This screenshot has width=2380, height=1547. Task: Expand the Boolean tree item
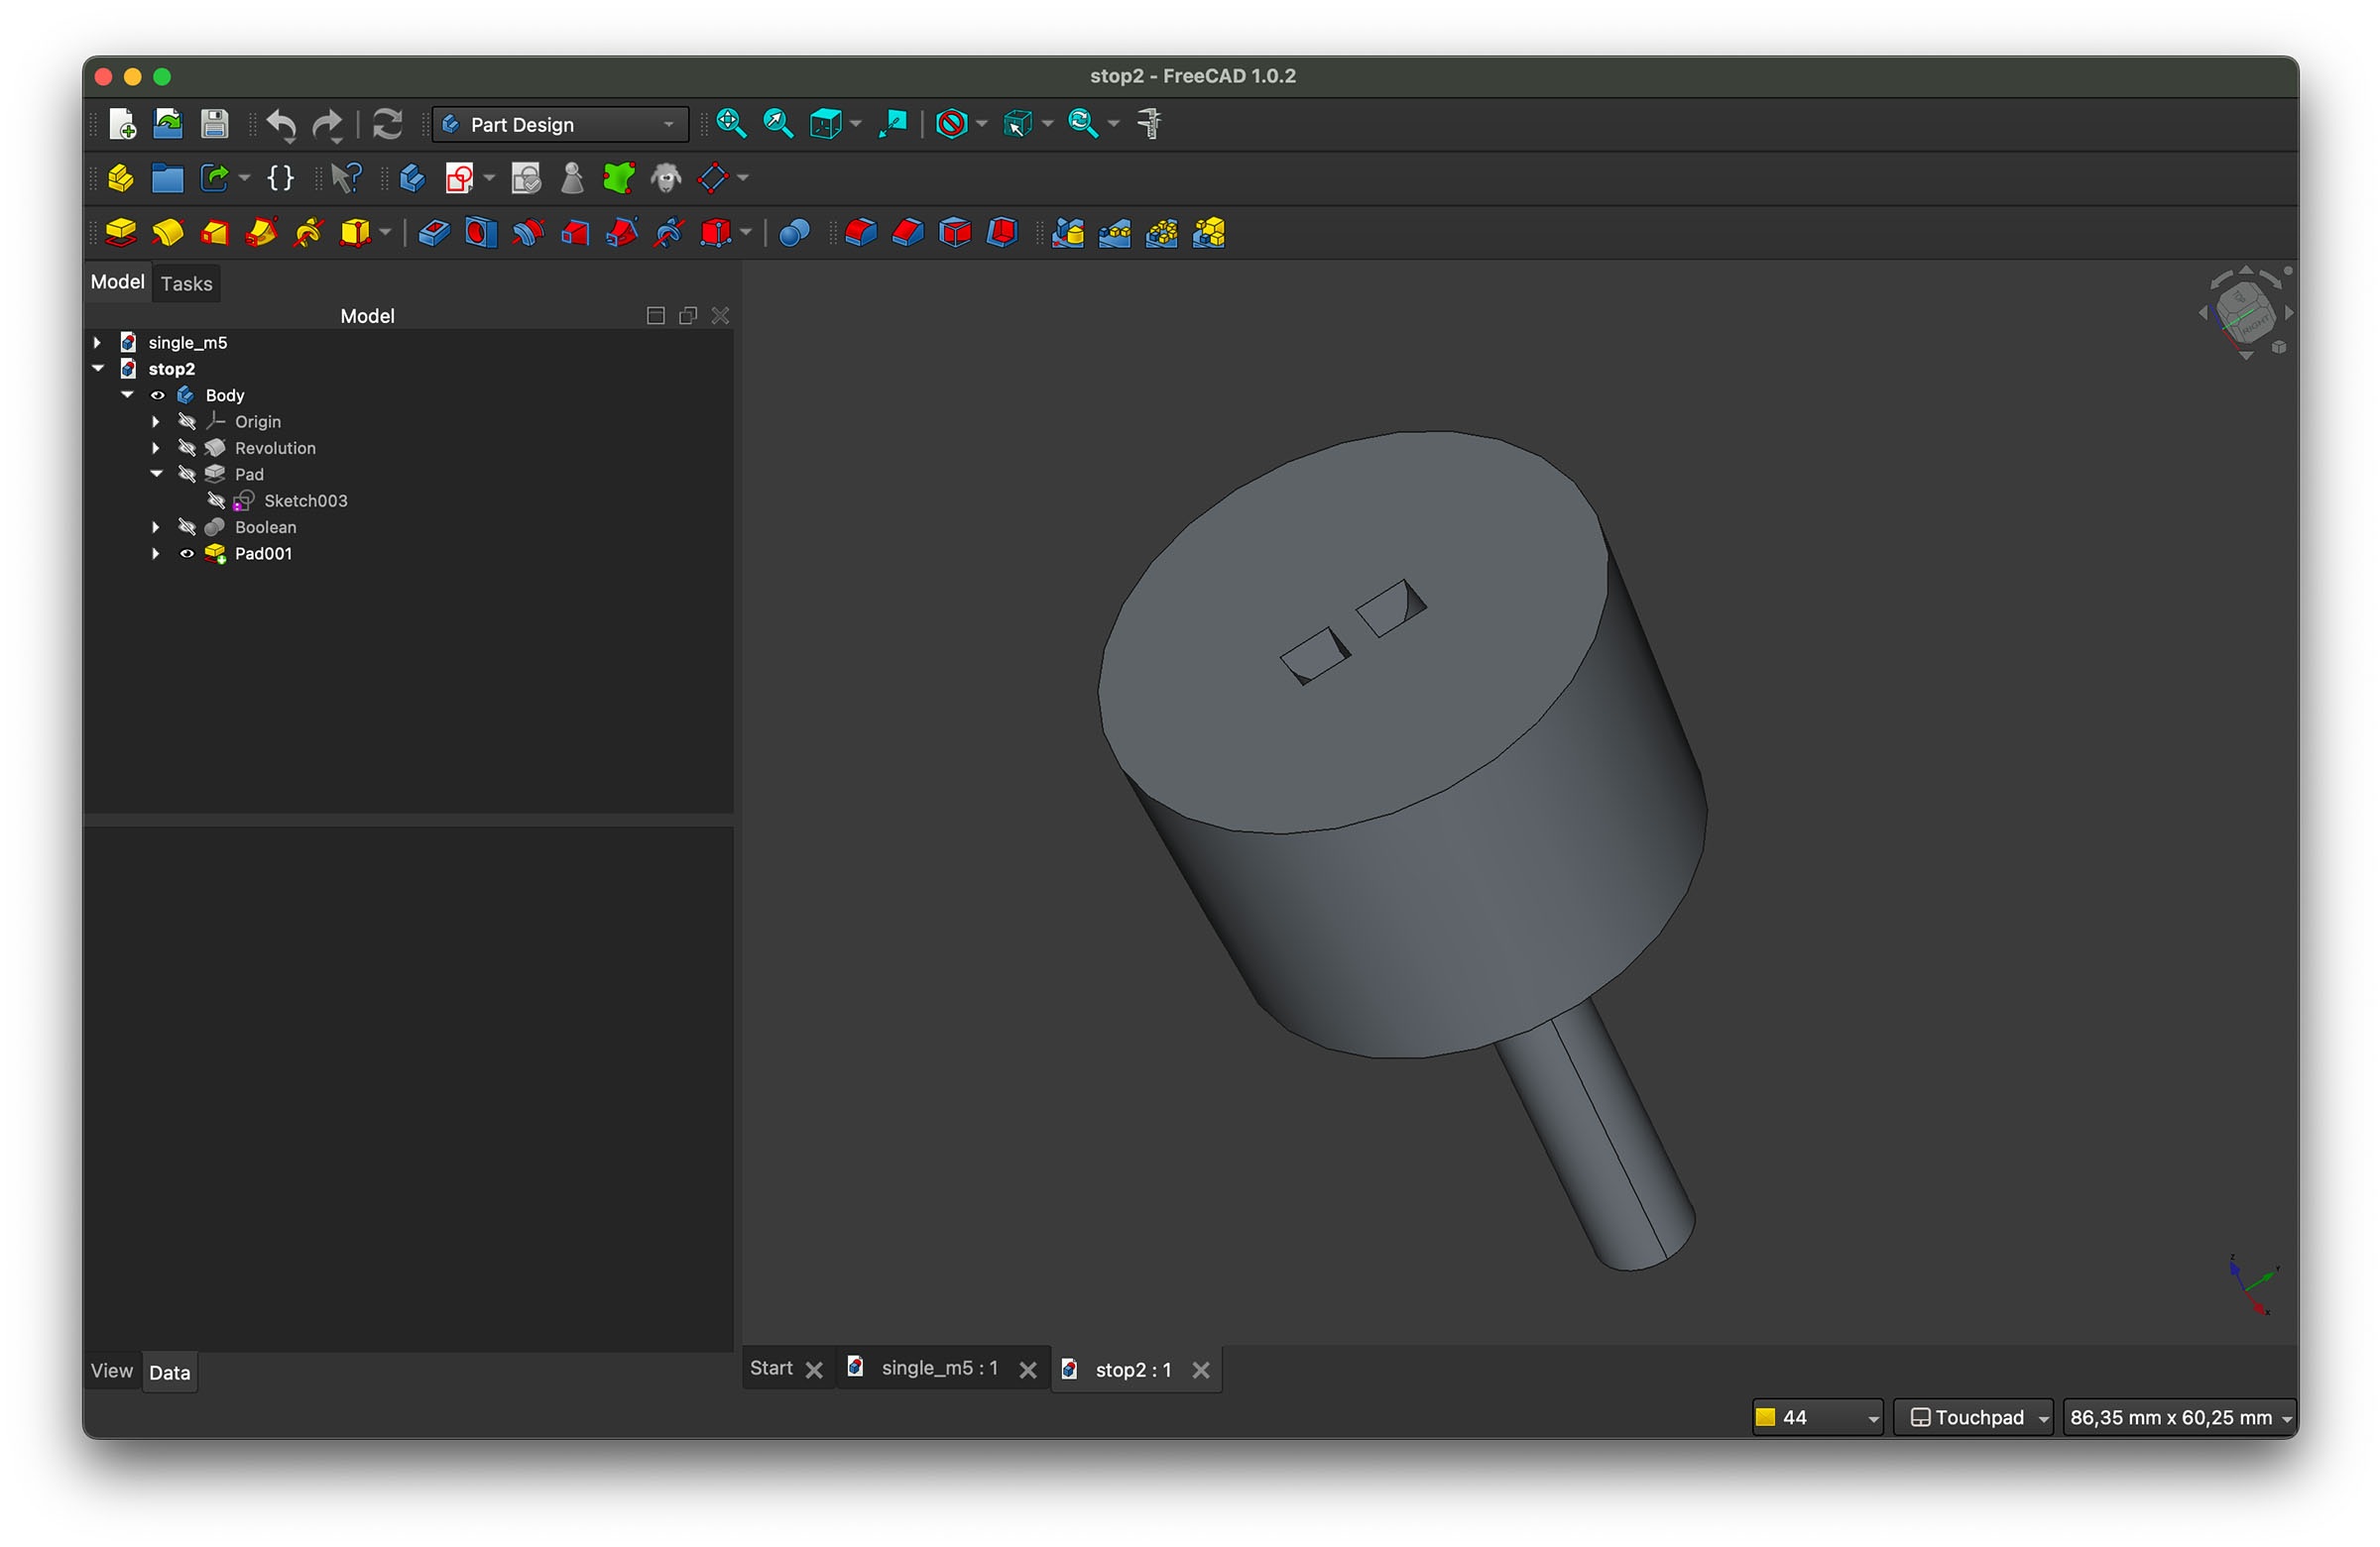pos(156,526)
